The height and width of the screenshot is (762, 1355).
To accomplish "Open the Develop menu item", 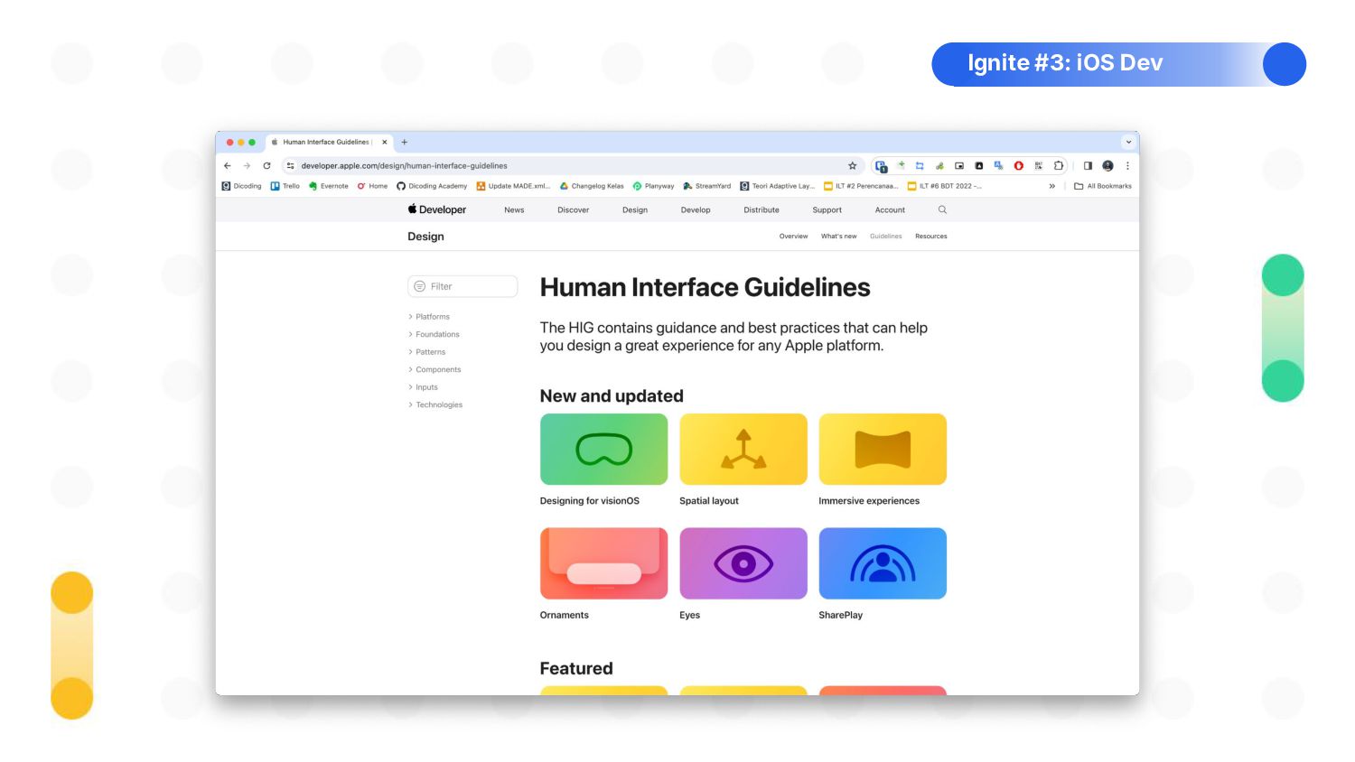I will pos(696,210).
